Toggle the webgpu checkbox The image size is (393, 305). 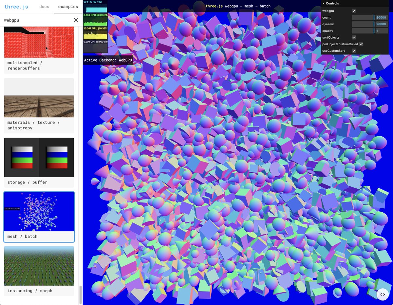pos(354,11)
